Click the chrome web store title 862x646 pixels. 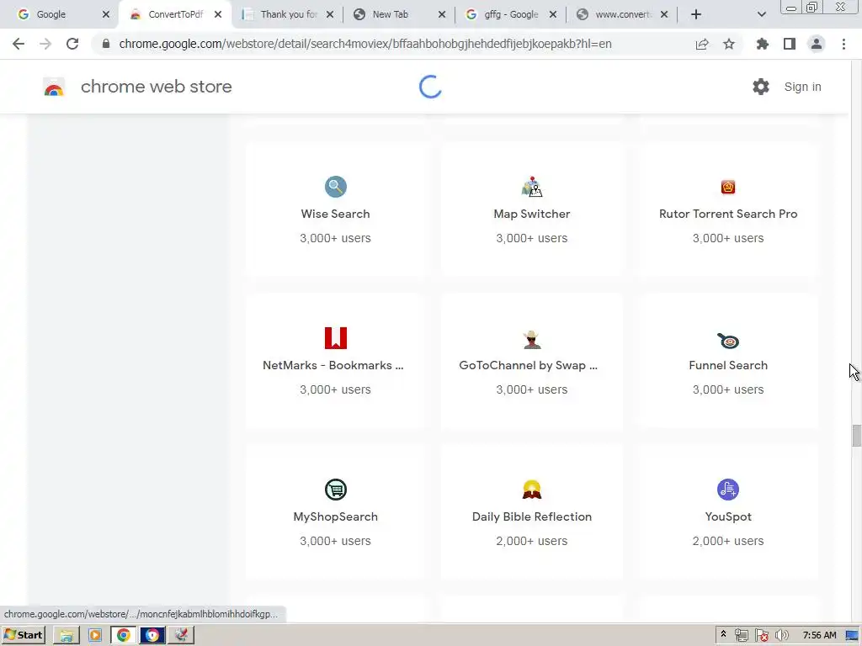coord(156,87)
